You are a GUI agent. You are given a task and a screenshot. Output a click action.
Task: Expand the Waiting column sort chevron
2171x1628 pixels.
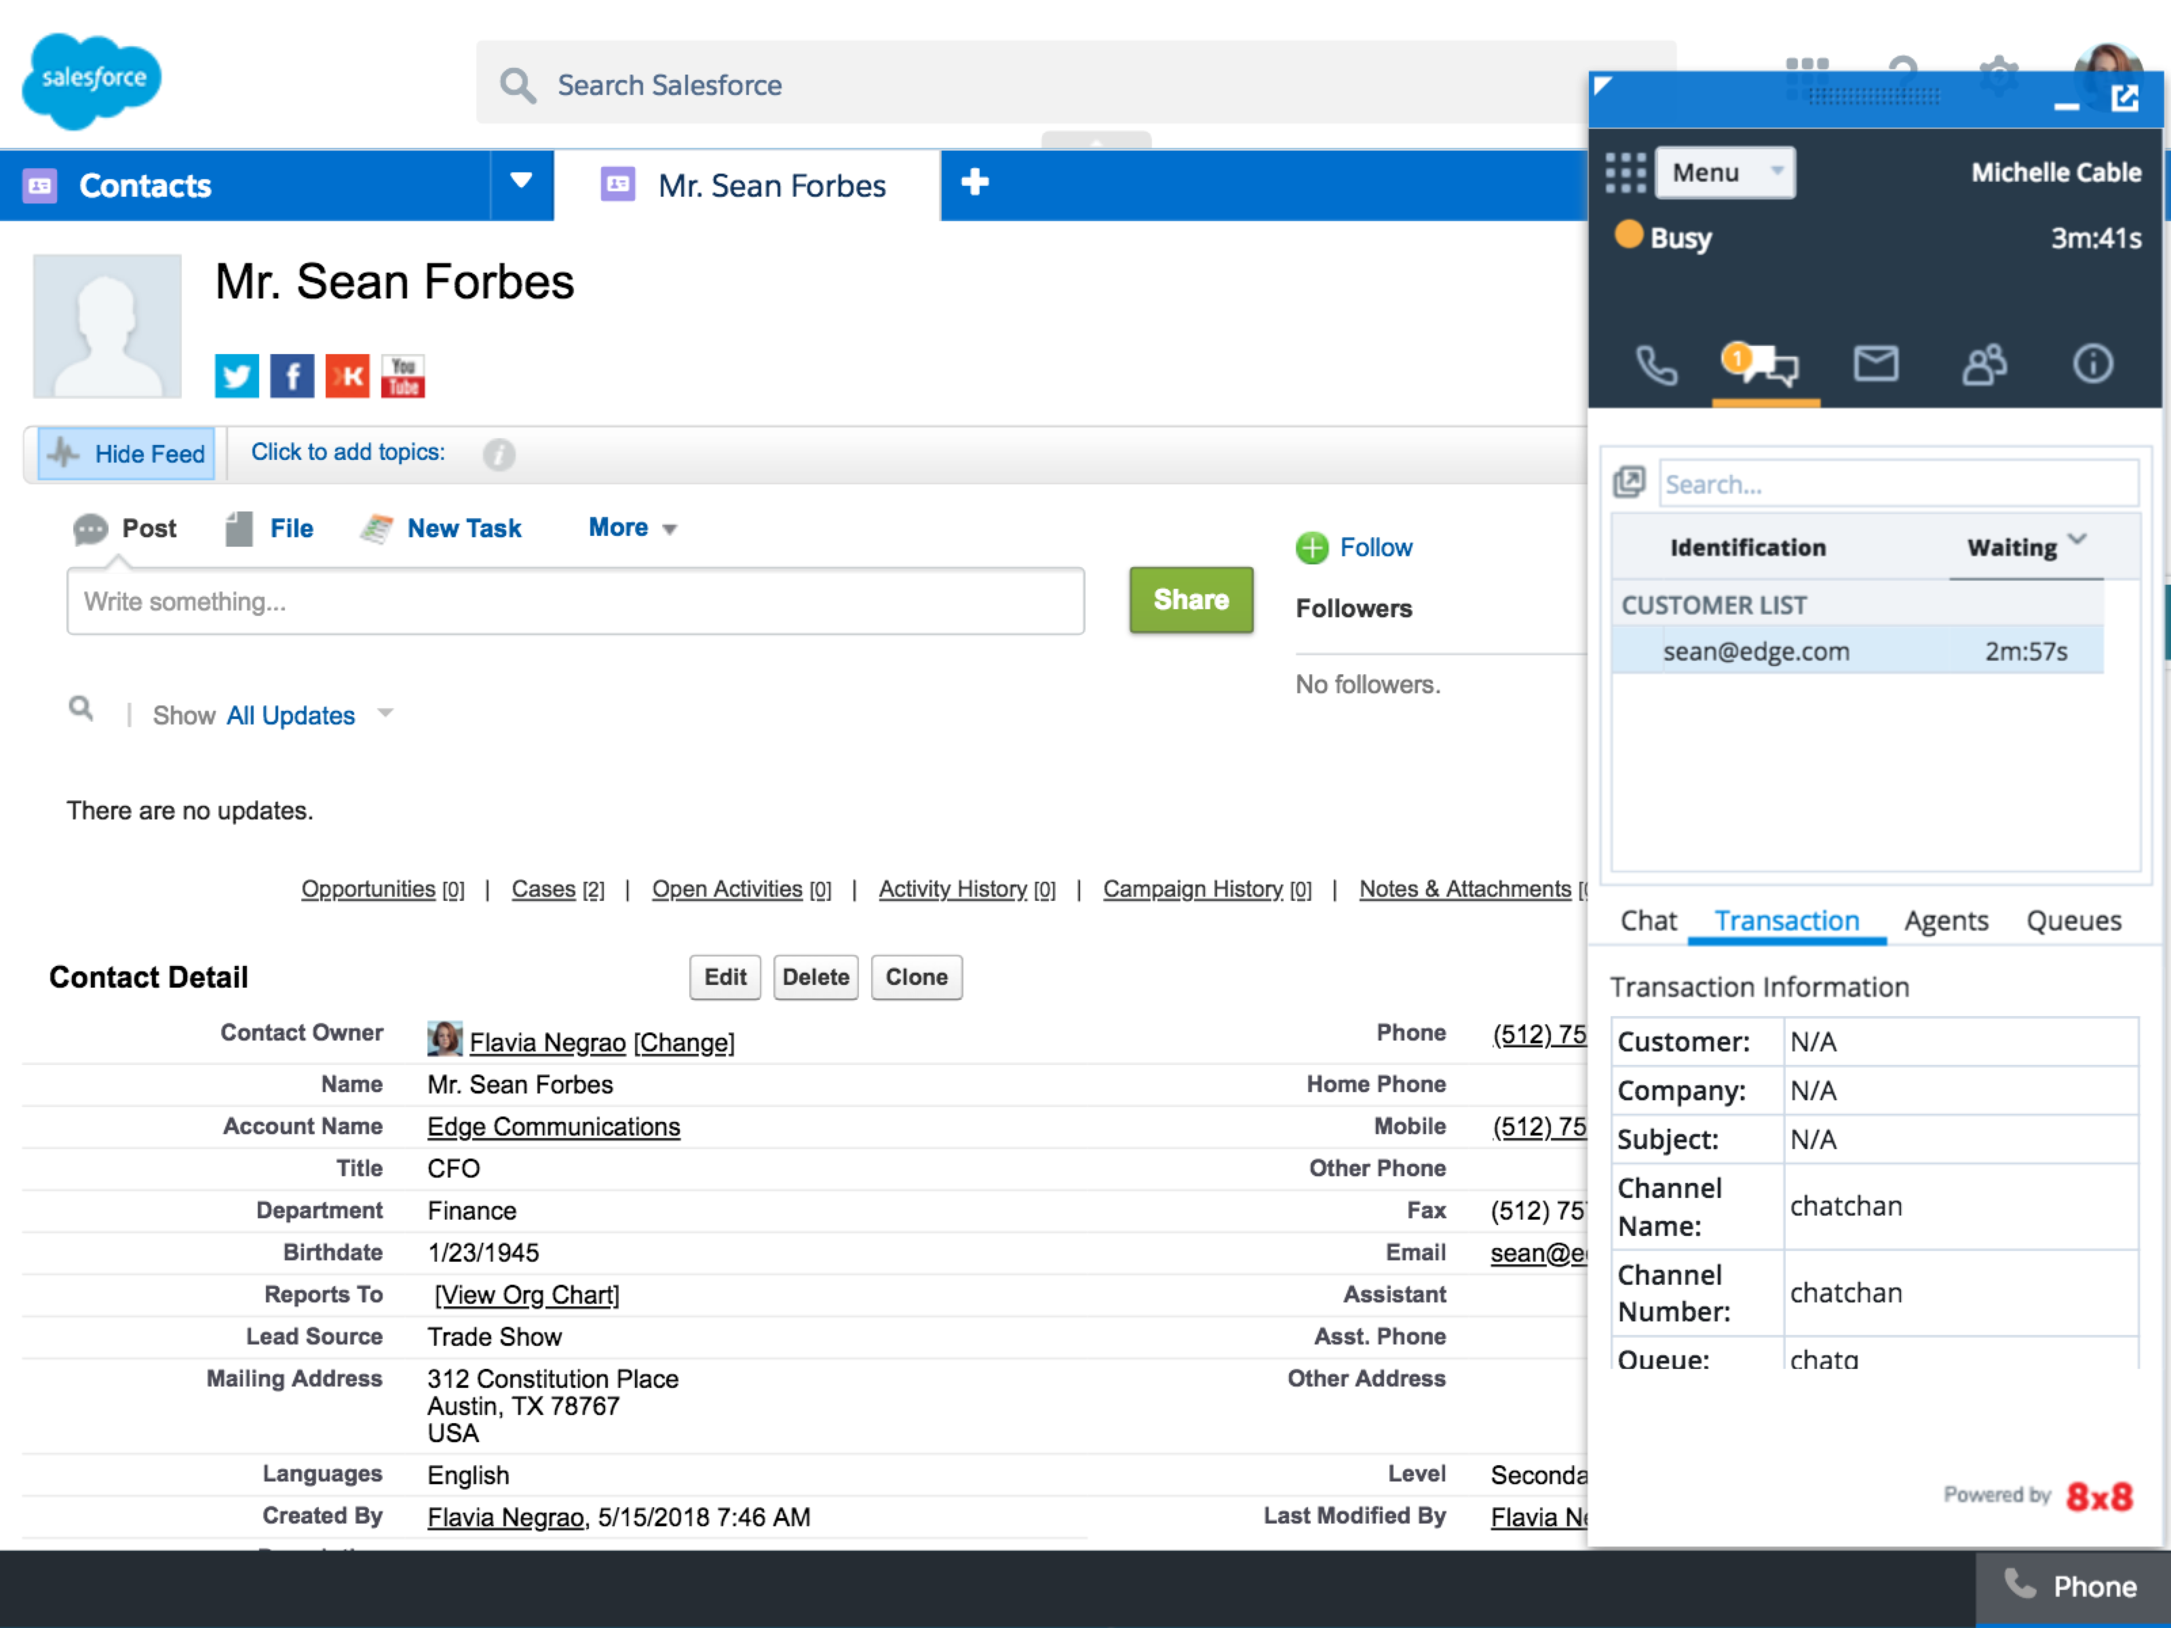(x=2078, y=539)
